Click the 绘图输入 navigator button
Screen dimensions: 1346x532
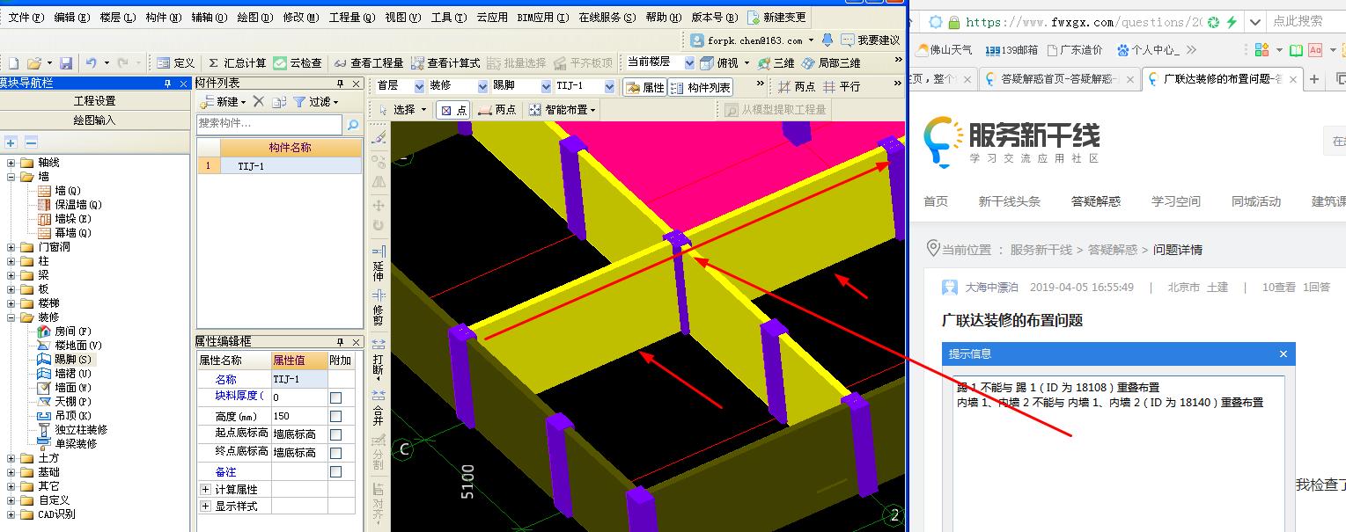pyautogui.click(x=94, y=120)
